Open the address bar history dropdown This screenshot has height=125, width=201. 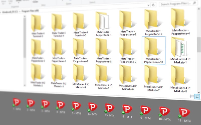click(148, 5)
